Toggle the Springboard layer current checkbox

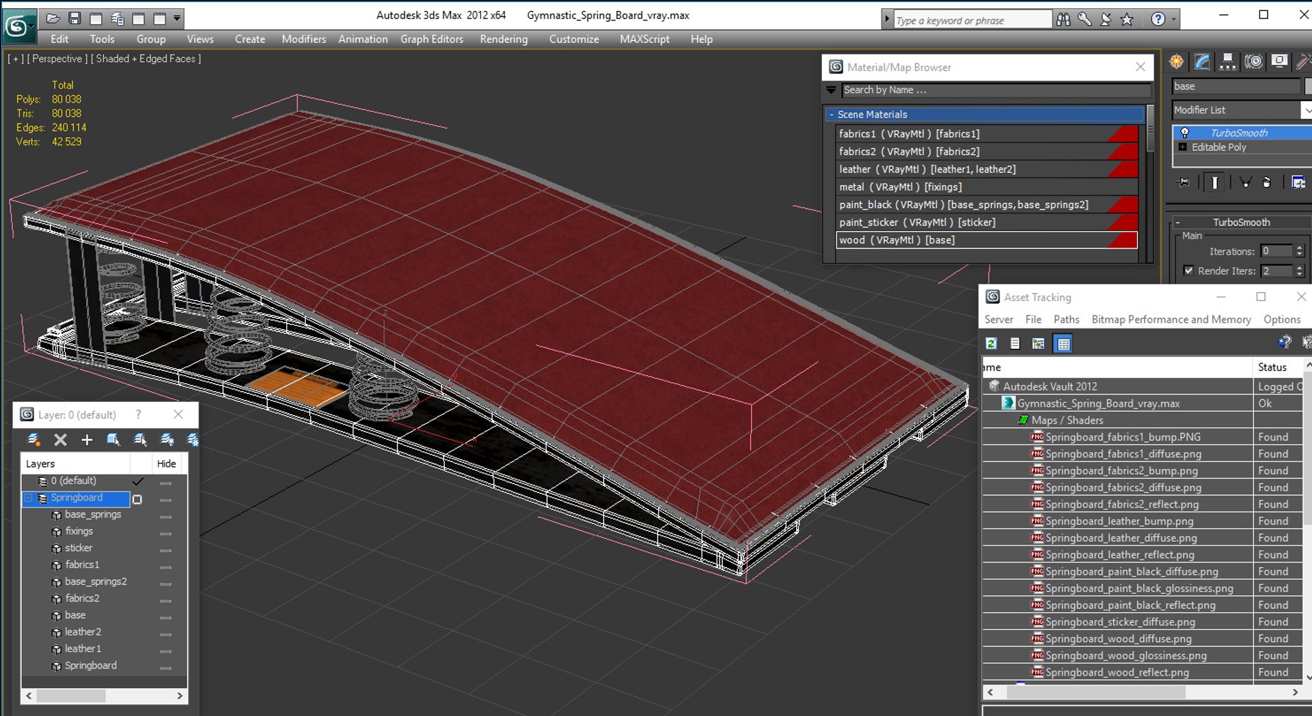point(137,499)
